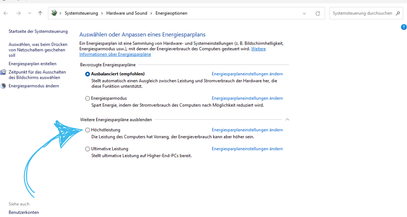Click Energiesparplan erstellen
This screenshot has height=217, width=407.
tap(32, 64)
